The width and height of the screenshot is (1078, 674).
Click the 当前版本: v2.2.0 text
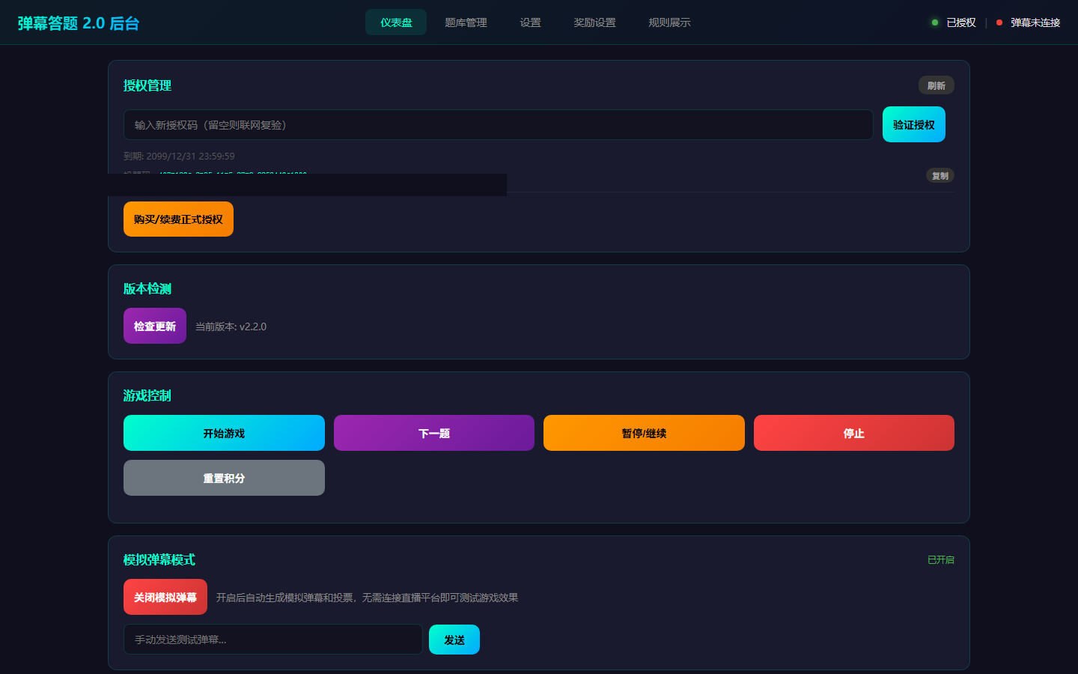(x=231, y=327)
